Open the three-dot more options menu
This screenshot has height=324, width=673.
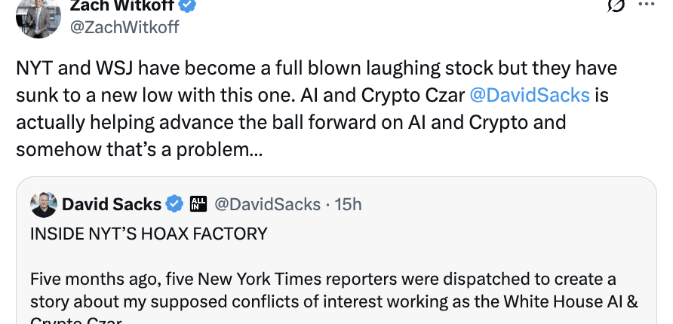tap(647, 4)
